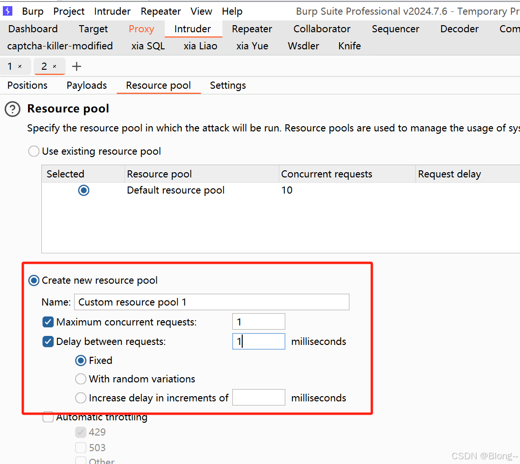Screen dimensions: 520x464
Task: Select Intruder attack tab 1
Action: tap(10, 66)
